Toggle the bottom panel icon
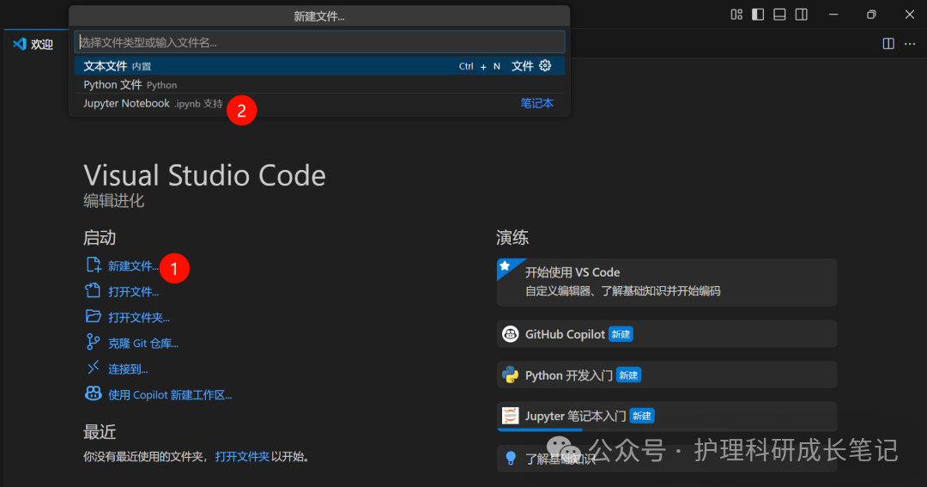The height and width of the screenshot is (487, 927). pos(779,15)
